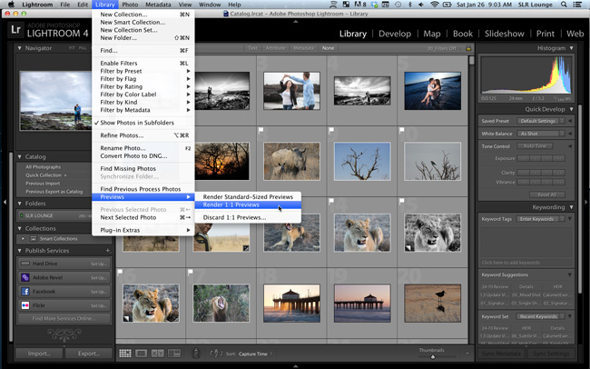The image size is (590, 369).
Task: Click Time Machine clock icon
Action: coord(398,5)
